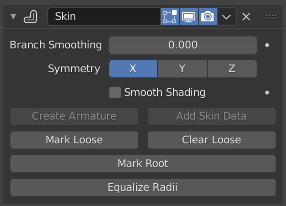Open the modifier extra options dropdown
Screen dimensions: 286x206
(226, 17)
